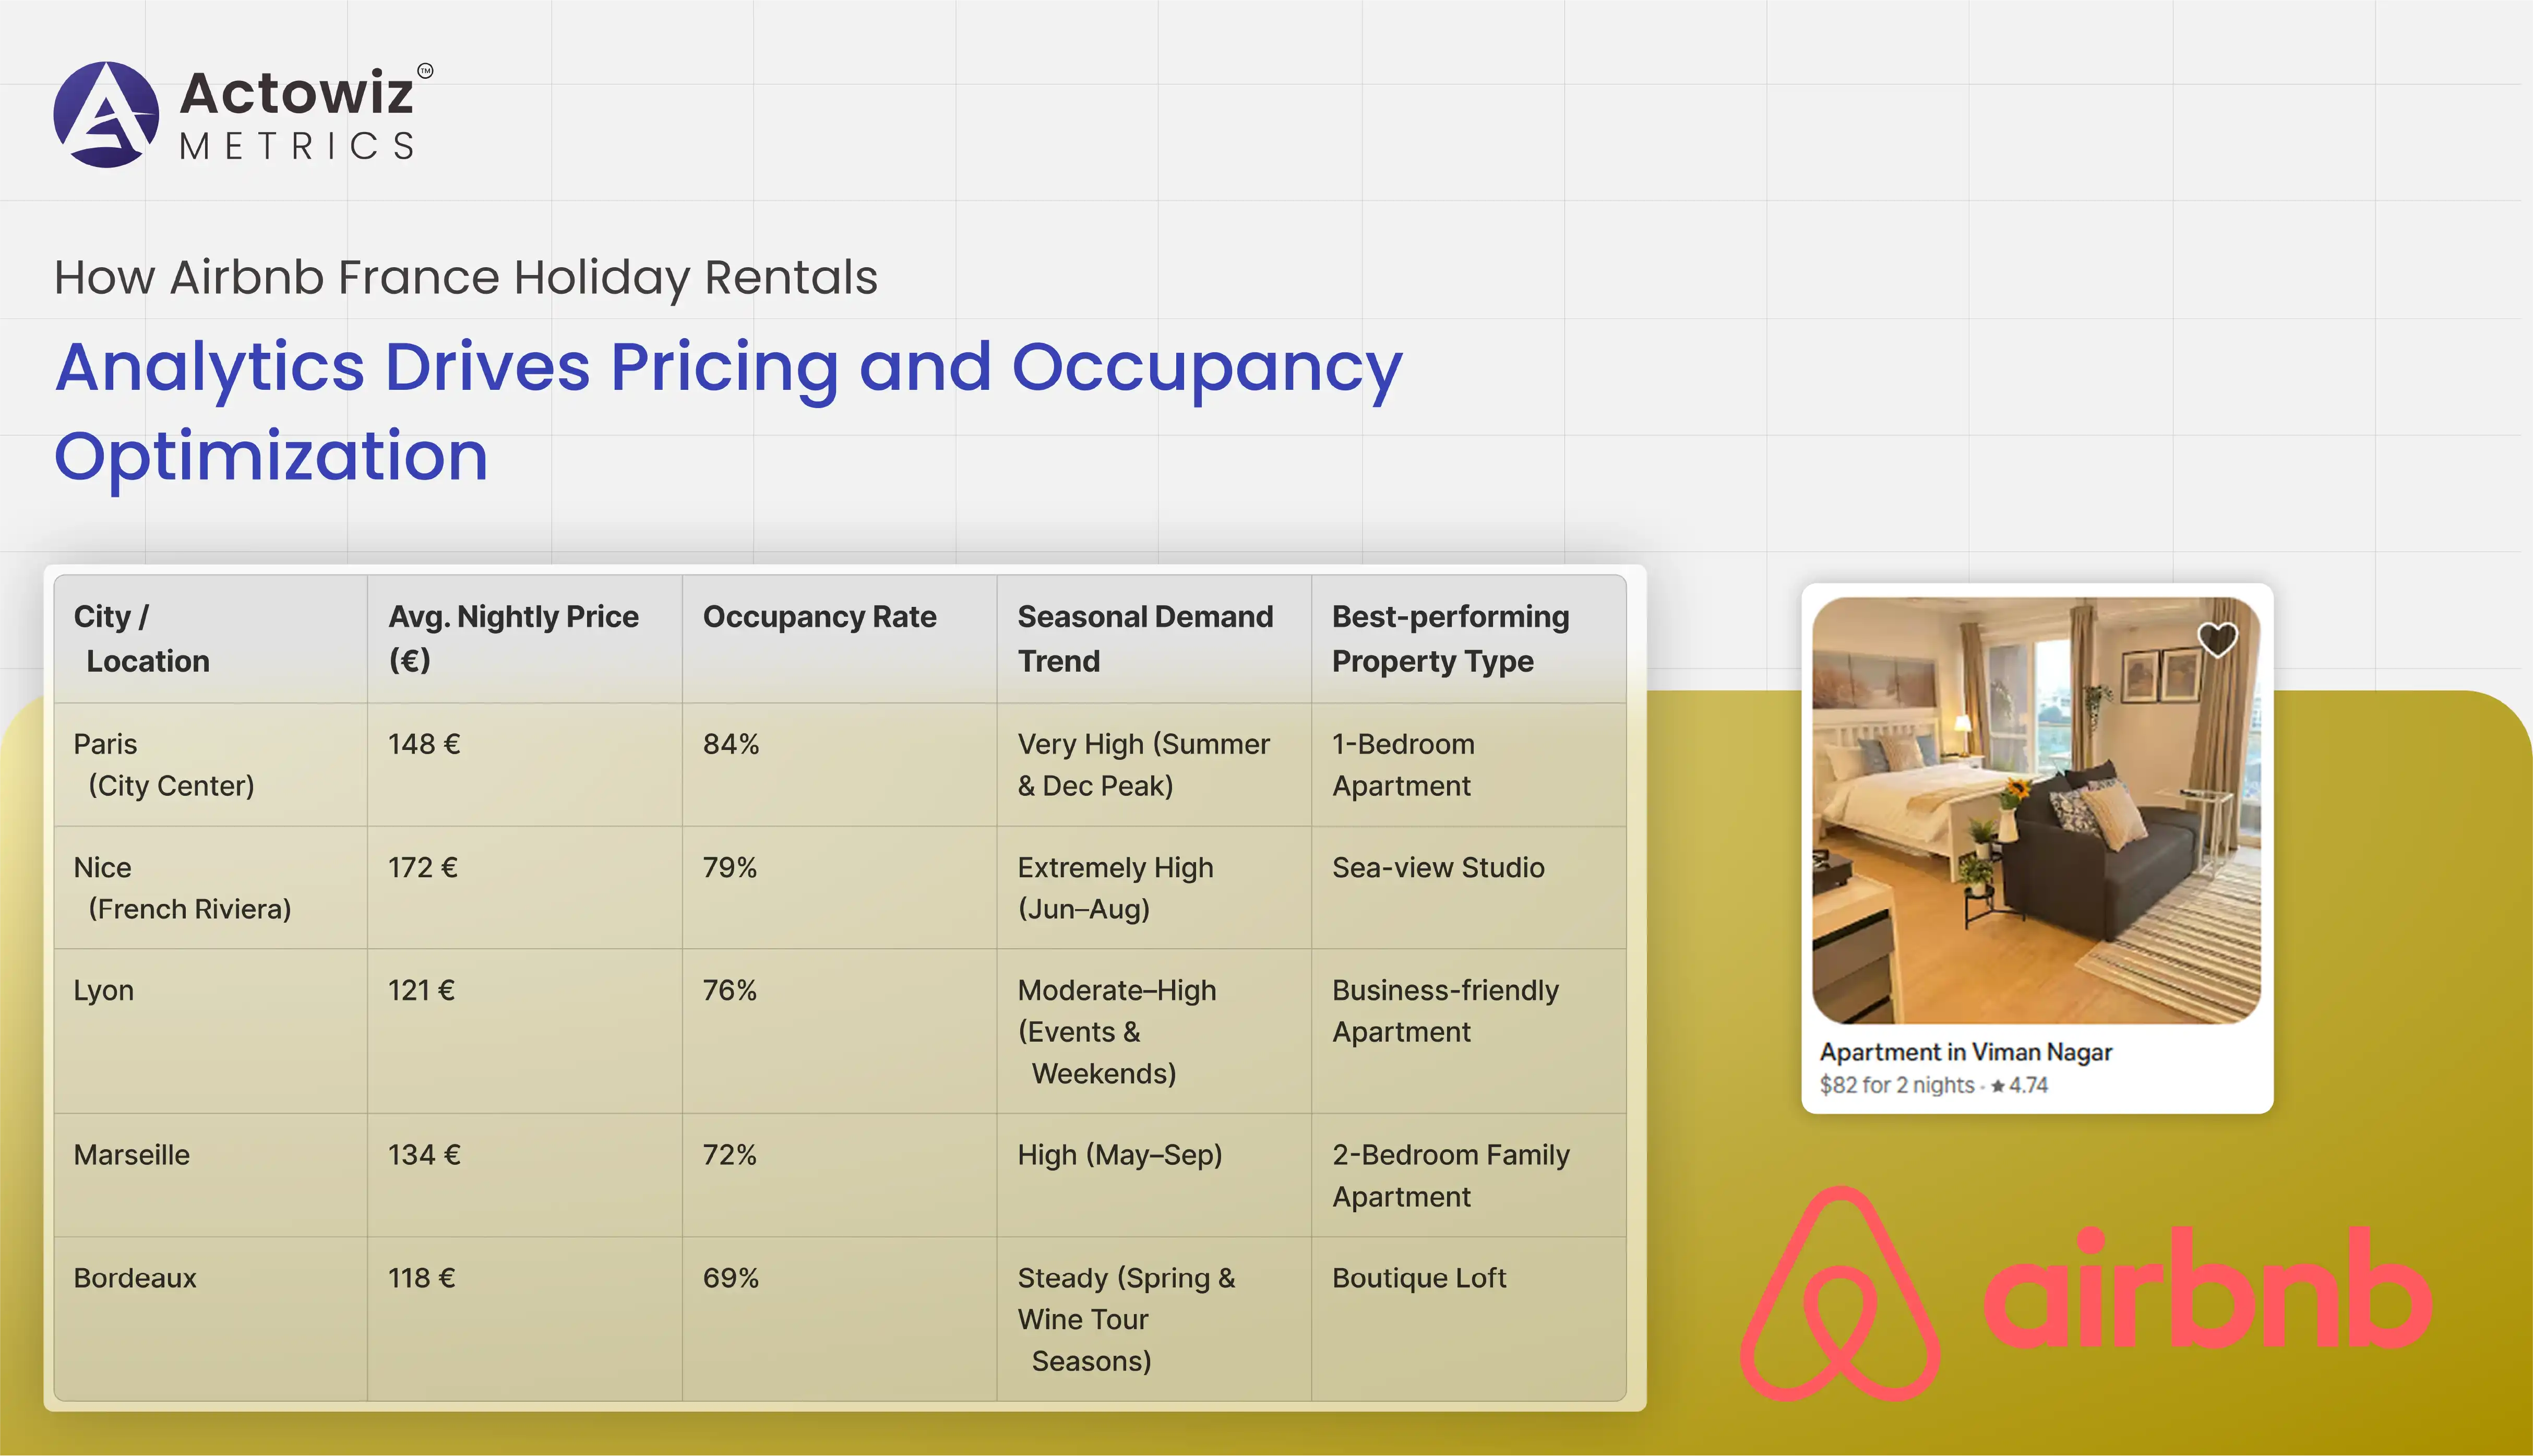Screen dimensions: 2533x1456
Task: Click the Marseille 'High (May–Sep)' cell
Action: tap(1120, 1155)
